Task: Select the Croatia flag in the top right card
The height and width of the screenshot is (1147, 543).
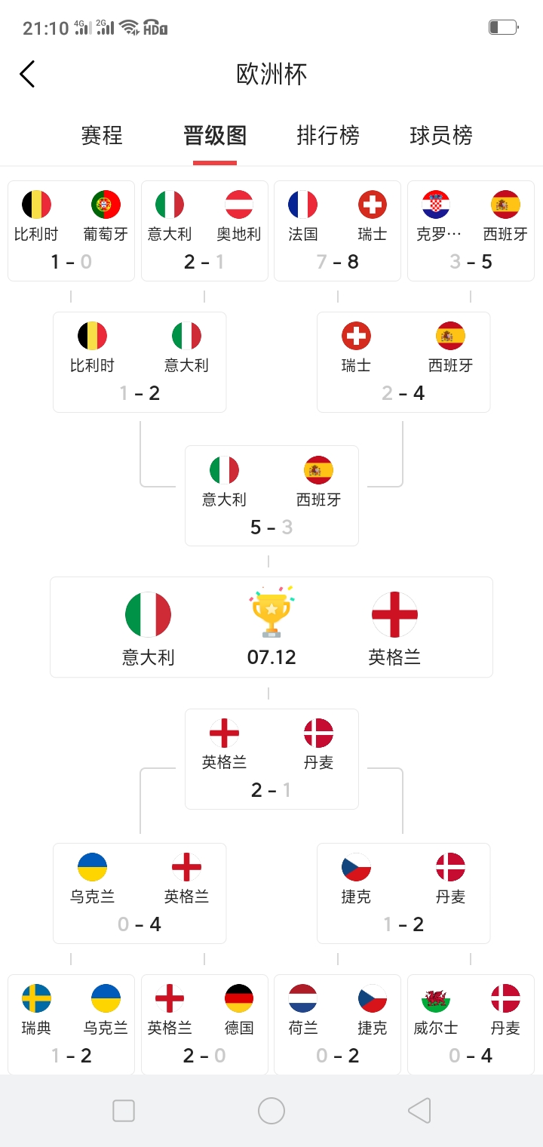Action: pos(436,204)
